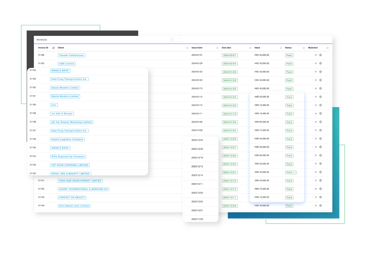The width and height of the screenshot is (366, 259).
Task: Sort by Invoice ID using sort icon
Action: (x=54, y=48)
